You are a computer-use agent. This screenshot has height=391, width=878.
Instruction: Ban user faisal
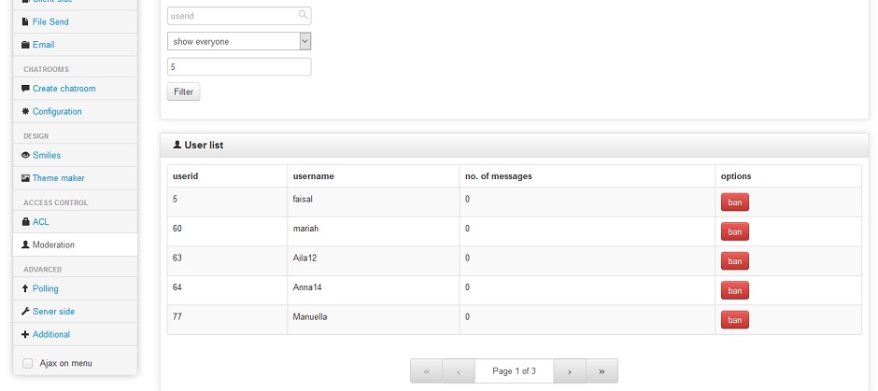pyautogui.click(x=735, y=202)
